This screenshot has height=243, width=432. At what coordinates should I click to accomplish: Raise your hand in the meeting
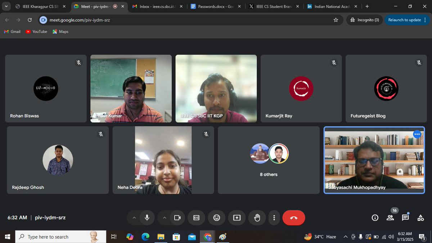[x=257, y=218]
